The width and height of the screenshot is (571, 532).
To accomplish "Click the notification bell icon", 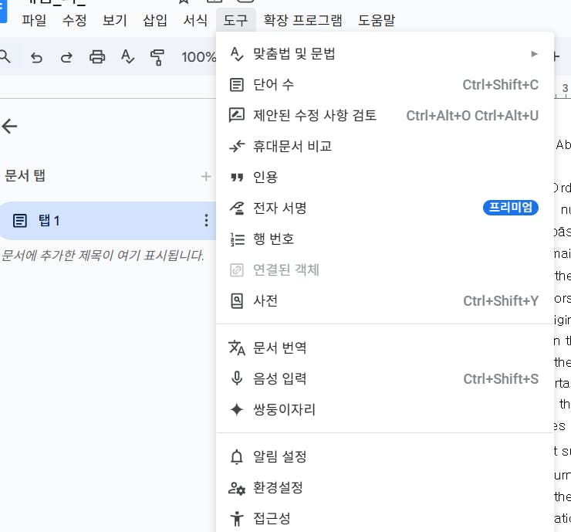I will pos(237,456).
